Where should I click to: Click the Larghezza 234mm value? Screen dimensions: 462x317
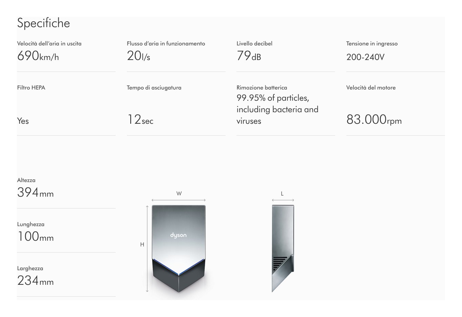point(35,281)
